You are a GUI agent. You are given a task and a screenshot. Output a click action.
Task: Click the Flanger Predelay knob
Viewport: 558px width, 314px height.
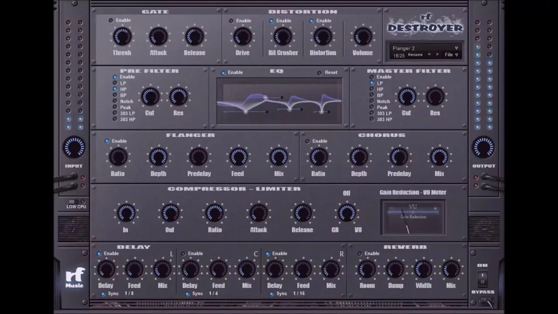tap(198, 157)
